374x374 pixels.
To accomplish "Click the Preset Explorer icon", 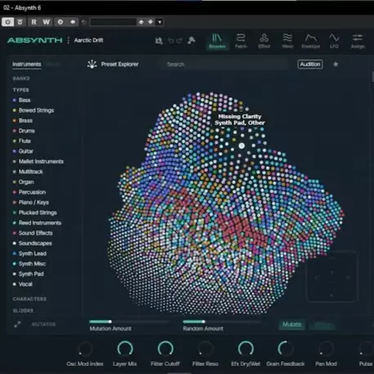I will [x=92, y=65].
